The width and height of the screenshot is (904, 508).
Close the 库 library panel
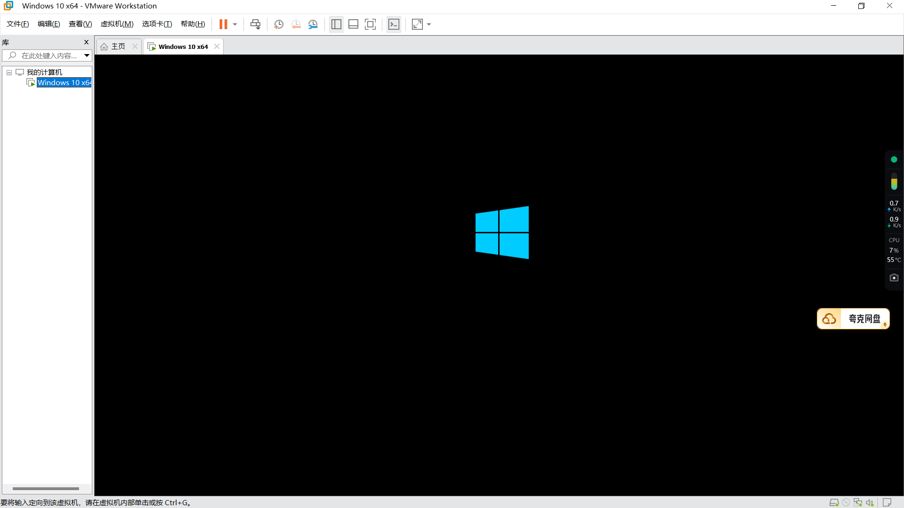[x=86, y=42]
